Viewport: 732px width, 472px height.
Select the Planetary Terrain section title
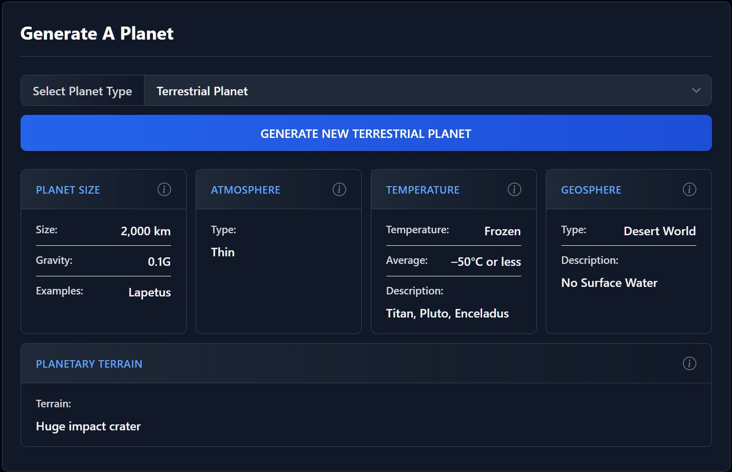click(x=89, y=364)
